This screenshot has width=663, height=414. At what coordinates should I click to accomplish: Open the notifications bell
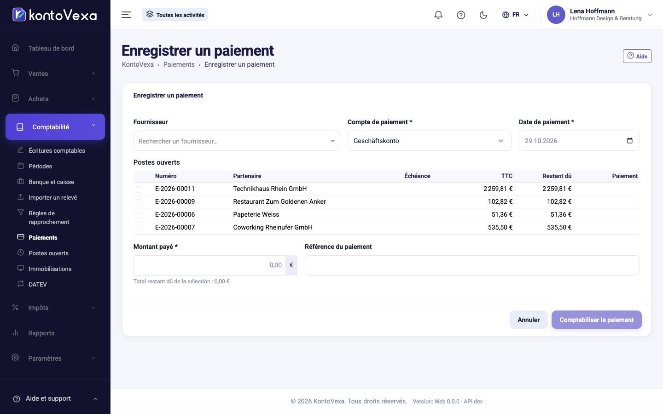(438, 15)
